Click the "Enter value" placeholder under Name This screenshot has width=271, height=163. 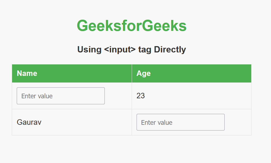tap(37, 96)
